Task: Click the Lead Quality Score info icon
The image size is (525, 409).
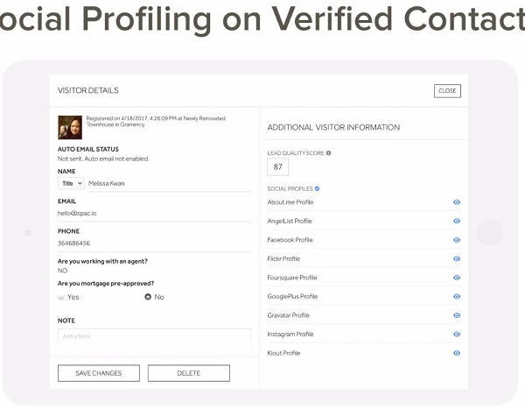Action: (328, 152)
